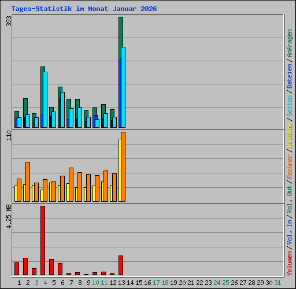Click day label '20' on the x-axis
The image size is (296, 289).
pyautogui.click(x=182, y=283)
